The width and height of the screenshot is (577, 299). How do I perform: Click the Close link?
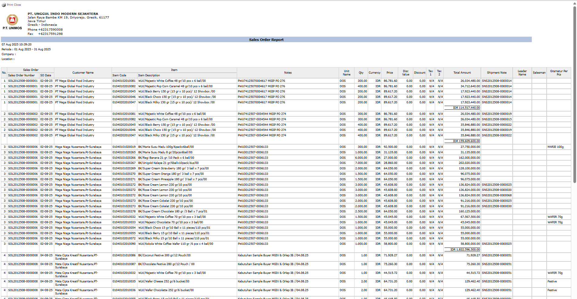17,5
